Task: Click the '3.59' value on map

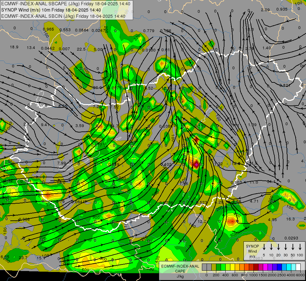Action: point(80,126)
